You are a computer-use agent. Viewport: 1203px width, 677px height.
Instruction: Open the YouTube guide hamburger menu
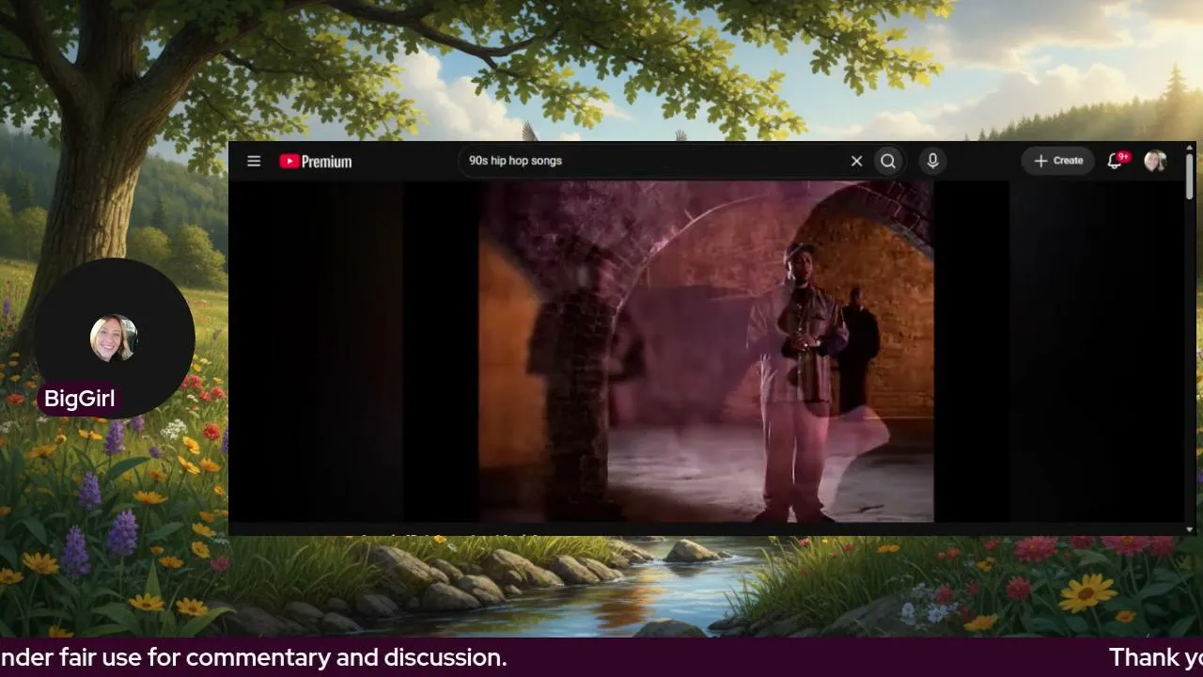254,161
